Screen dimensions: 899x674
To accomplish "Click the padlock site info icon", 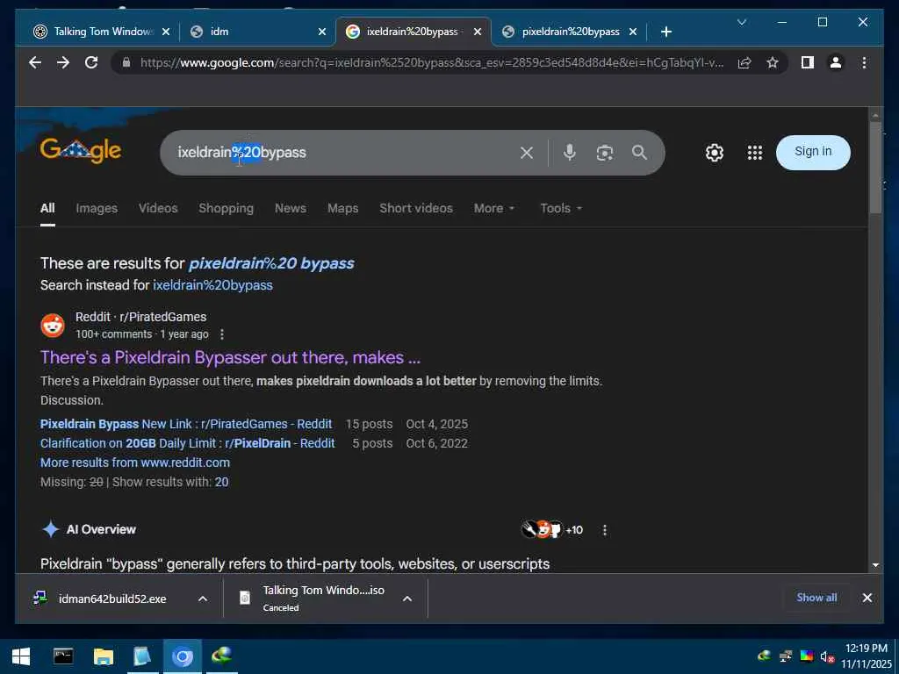I will coord(126,62).
